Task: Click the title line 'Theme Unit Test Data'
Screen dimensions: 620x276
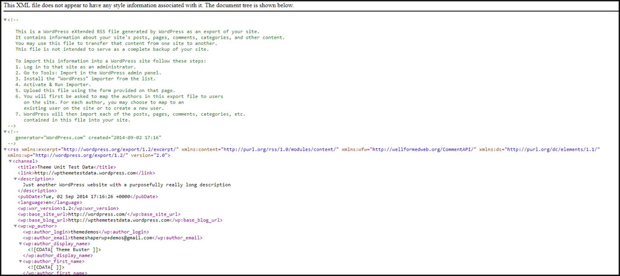Action: click(67, 167)
